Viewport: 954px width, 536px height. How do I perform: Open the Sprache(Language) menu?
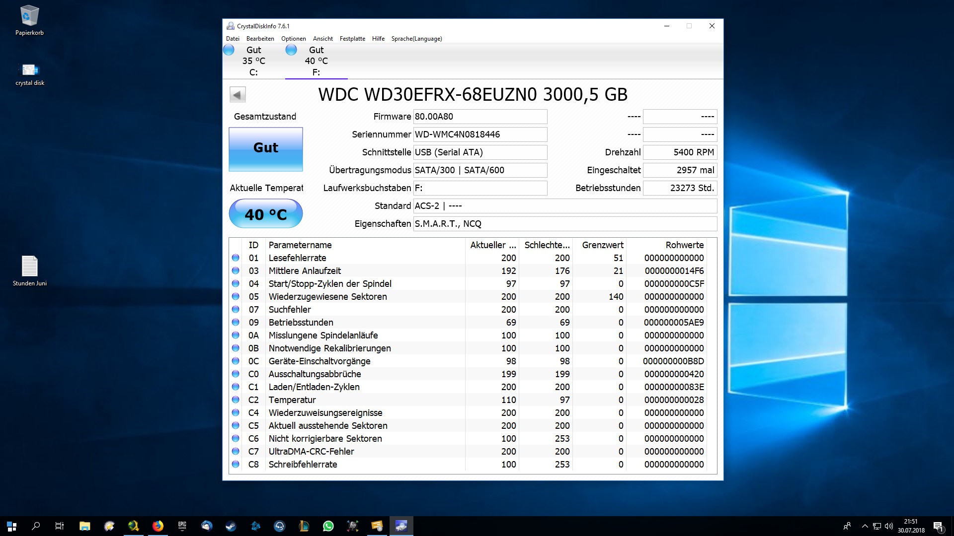pos(416,39)
